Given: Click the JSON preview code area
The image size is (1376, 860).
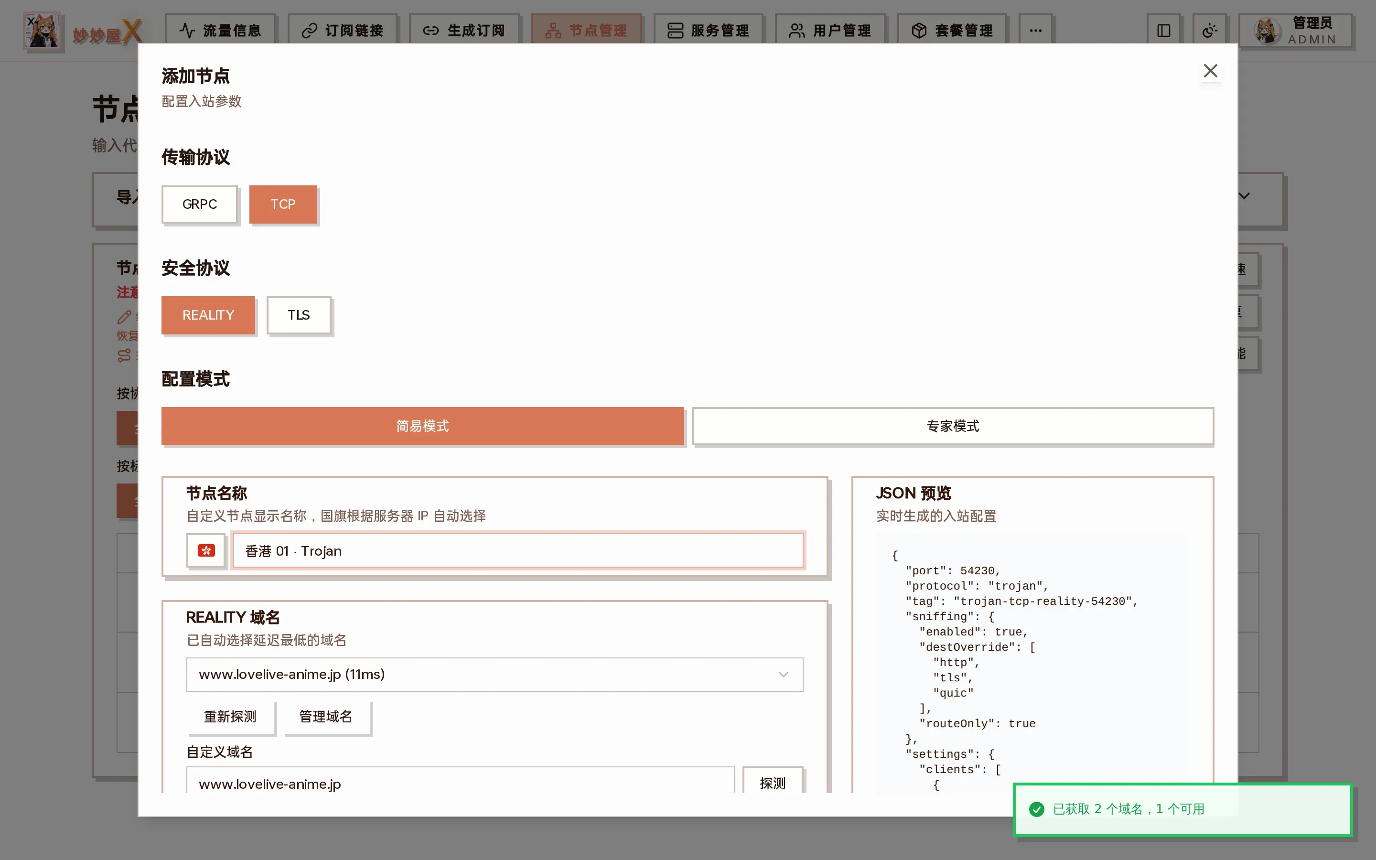Looking at the screenshot, I should [x=1032, y=663].
